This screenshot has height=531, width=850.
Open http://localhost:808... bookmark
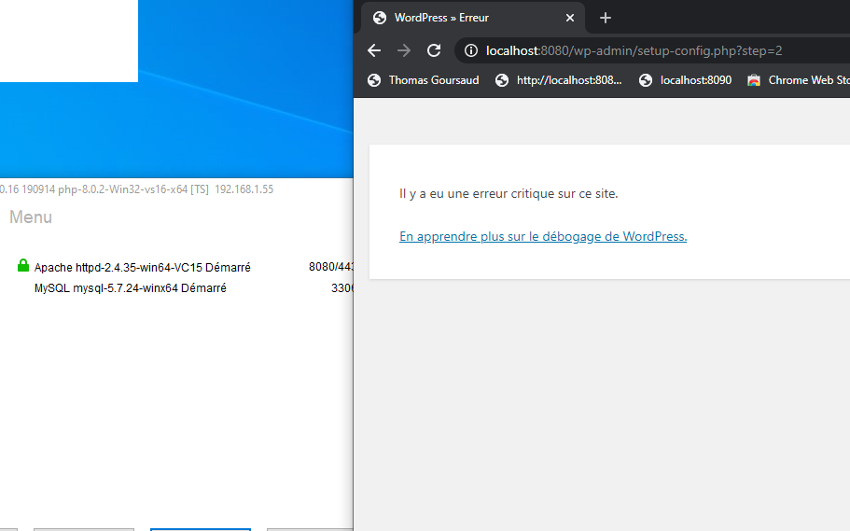click(559, 80)
